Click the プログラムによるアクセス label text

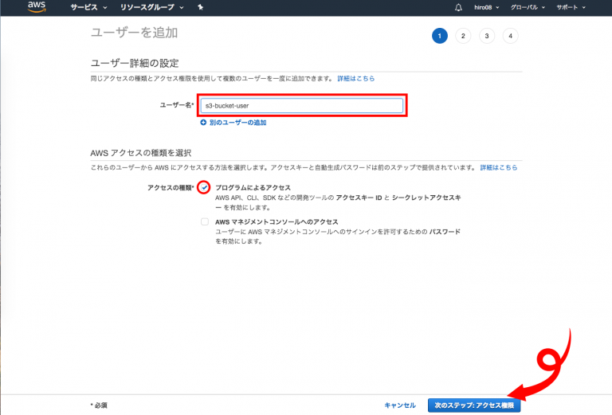click(253, 188)
